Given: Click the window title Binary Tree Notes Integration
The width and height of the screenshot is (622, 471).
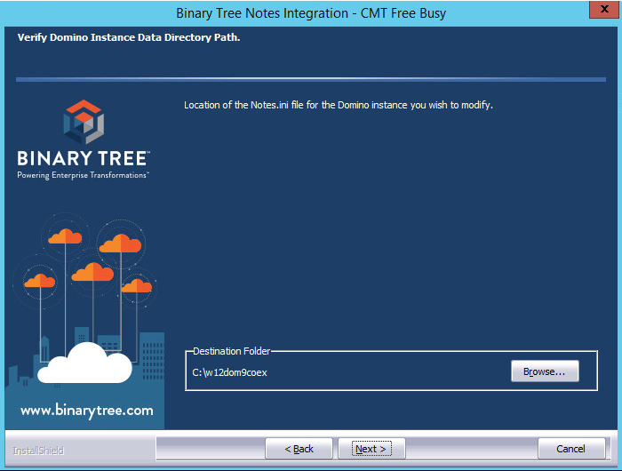Looking at the screenshot, I should pyautogui.click(x=311, y=13).
